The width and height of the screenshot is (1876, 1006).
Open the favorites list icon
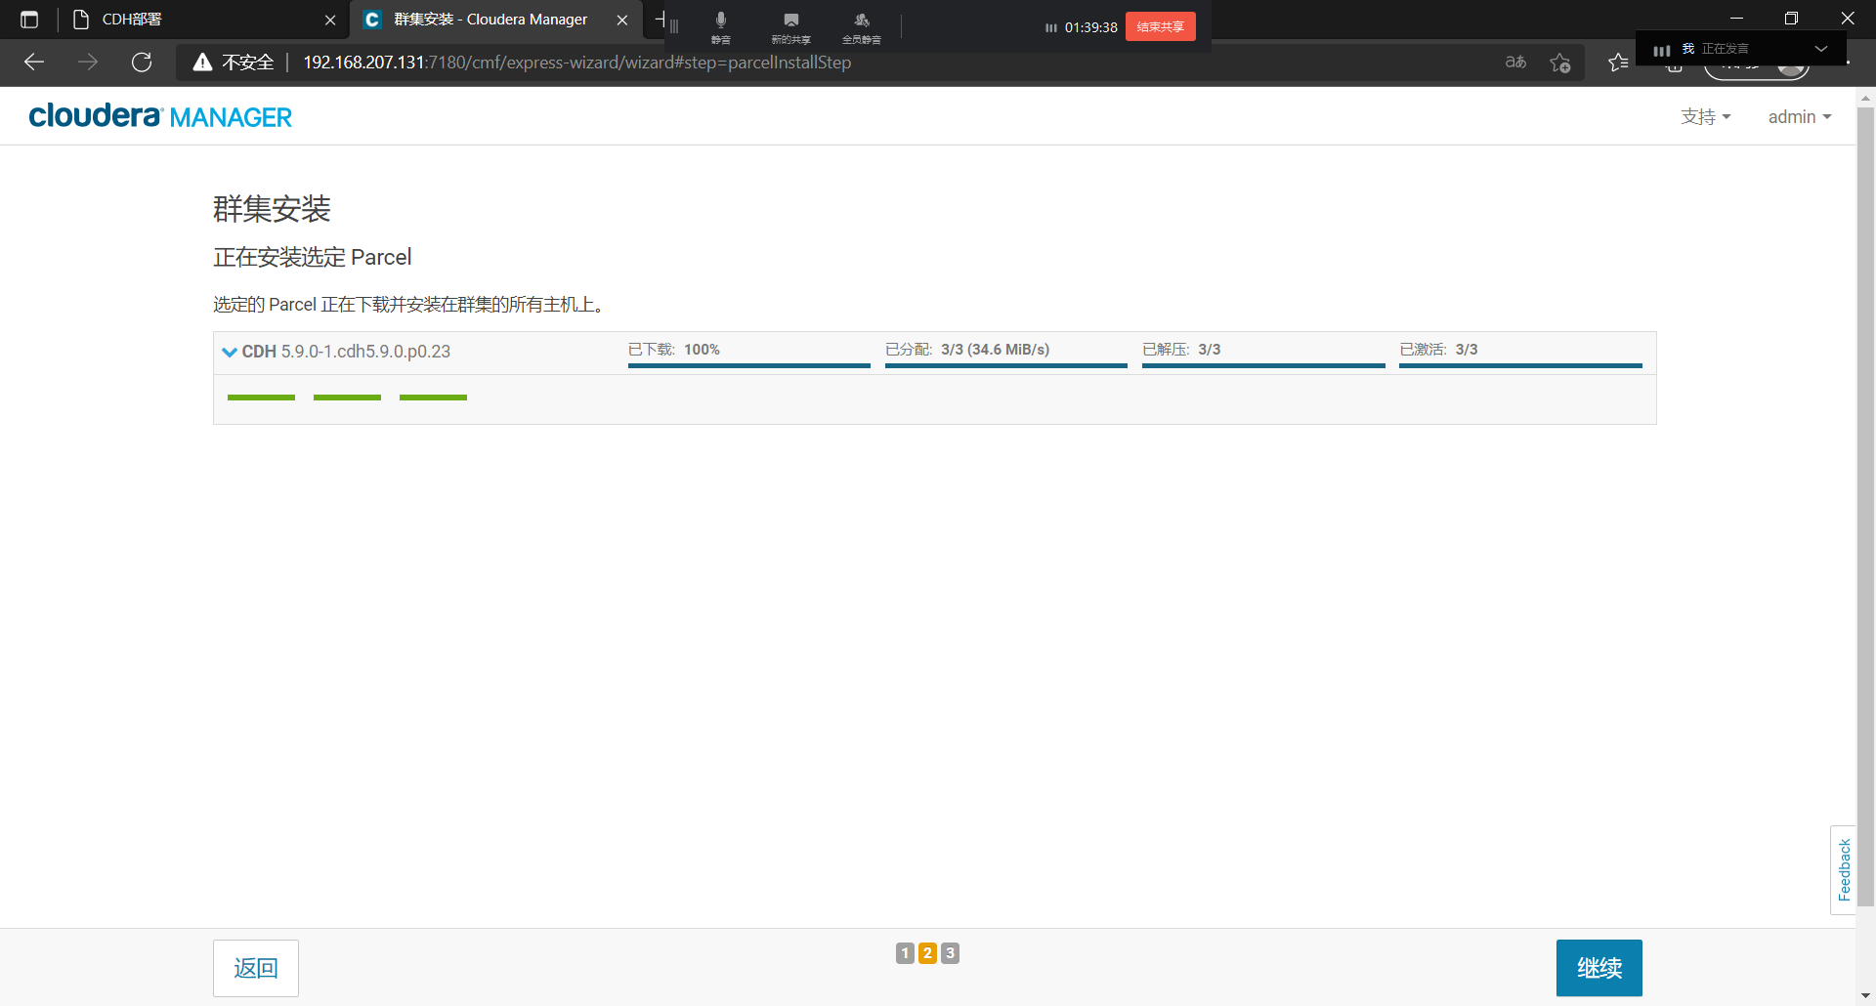[1618, 63]
